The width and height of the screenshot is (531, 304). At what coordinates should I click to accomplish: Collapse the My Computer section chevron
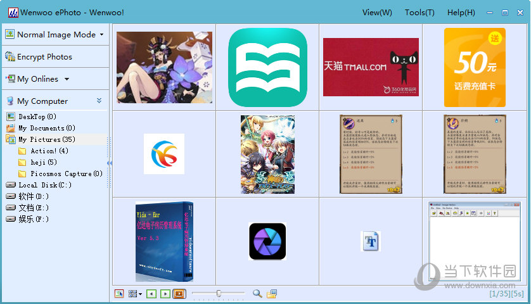coord(99,101)
